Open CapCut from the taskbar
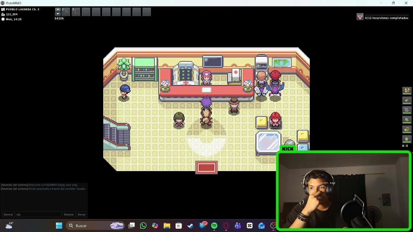The height and width of the screenshot is (232, 413). tap(250, 226)
